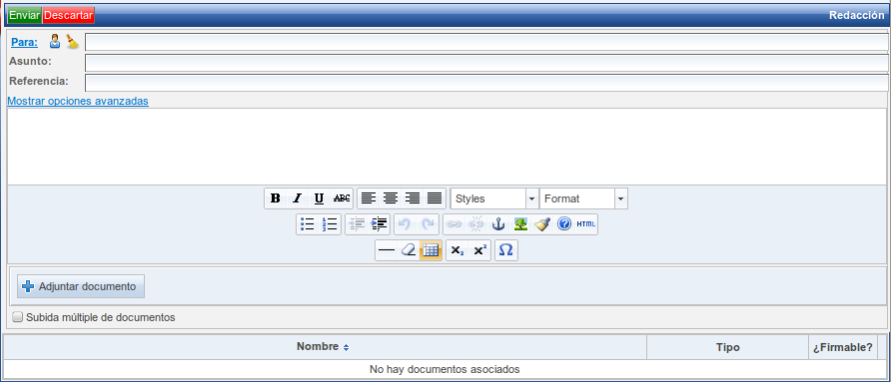The height and width of the screenshot is (382, 891).
Task: Insert a table
Action: [x=431, y=250]
